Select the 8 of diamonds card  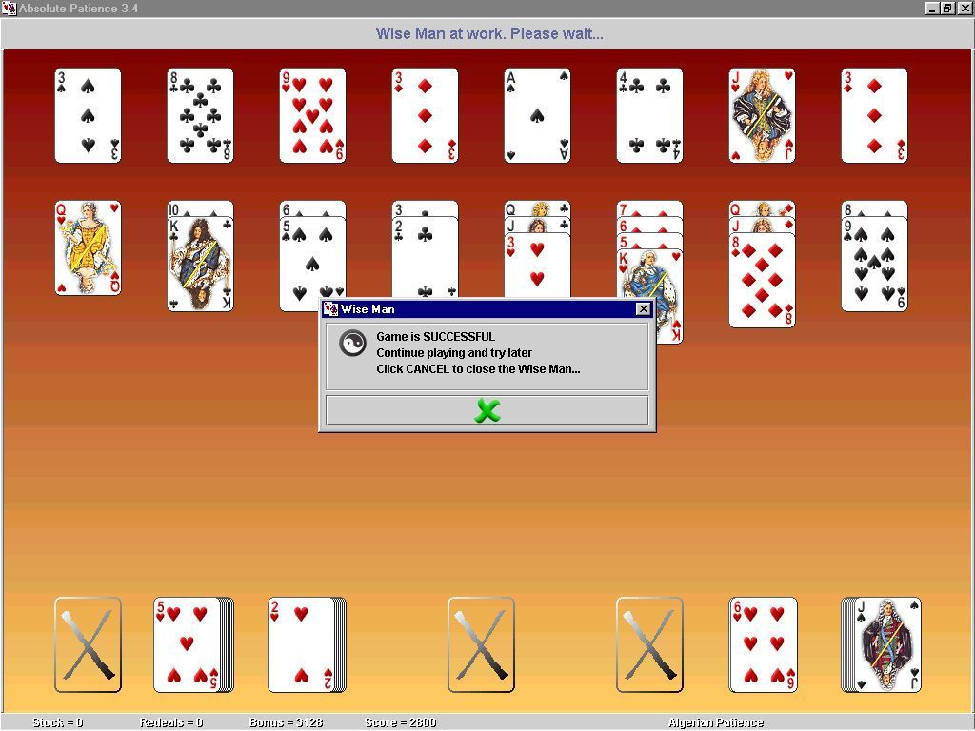(x=762, y=283)
